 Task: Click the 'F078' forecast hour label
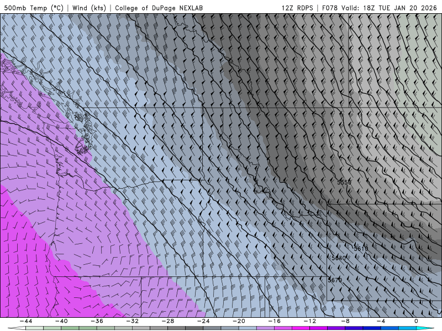pos(330,8)
